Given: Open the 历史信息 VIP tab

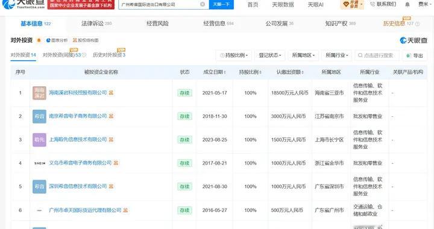Looking at the screenshot, I should 398,24.
